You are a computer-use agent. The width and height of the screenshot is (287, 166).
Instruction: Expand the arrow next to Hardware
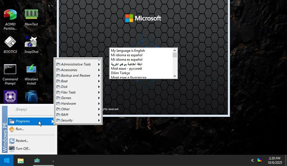pos(99,104)
